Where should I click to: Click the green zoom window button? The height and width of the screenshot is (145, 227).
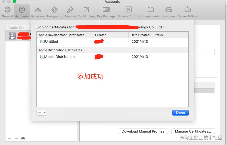pos(14,1)
